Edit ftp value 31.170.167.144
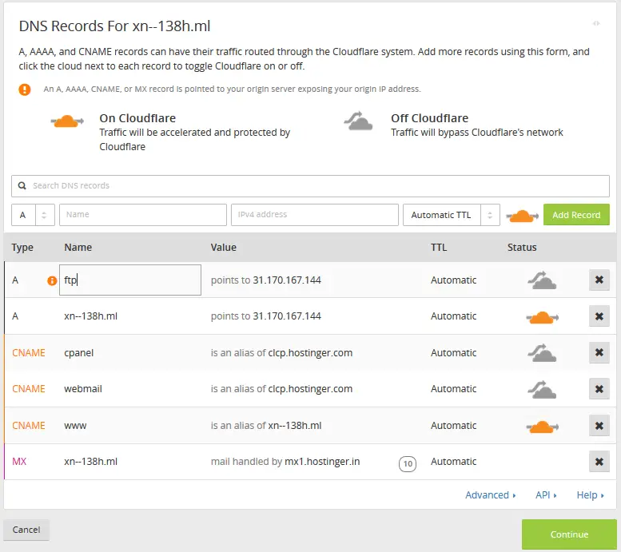The width and height of the screenshot is (621, 552). (287, 280)
